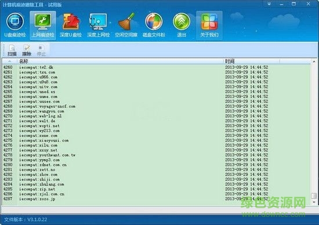319x225 pixels.
Task: Click the vertical scrollbar thumb
Action: click(x=314, y=195)
